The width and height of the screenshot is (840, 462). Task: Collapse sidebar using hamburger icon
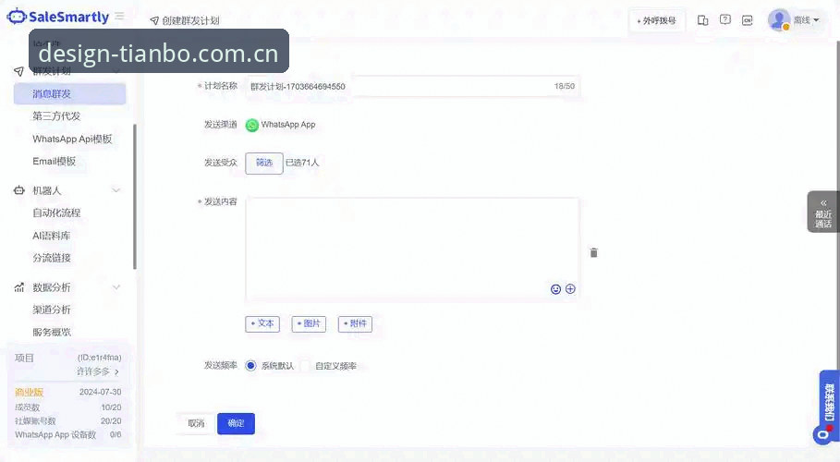[119, 16]
